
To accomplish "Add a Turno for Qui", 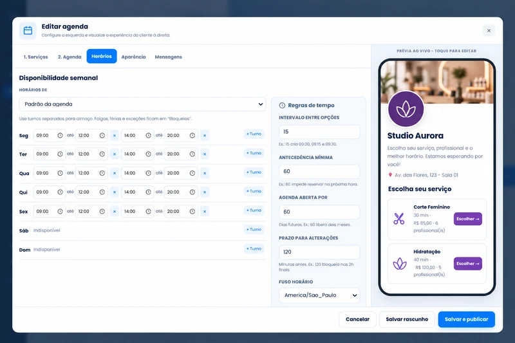I will click(254, 191).
